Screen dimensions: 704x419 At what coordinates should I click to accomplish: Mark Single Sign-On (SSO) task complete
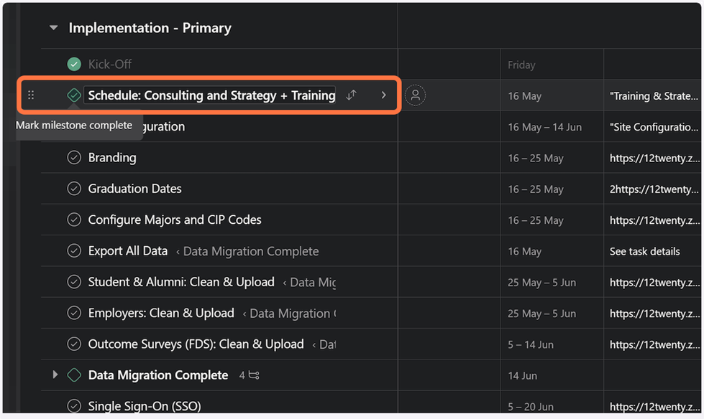pos(73,407)
